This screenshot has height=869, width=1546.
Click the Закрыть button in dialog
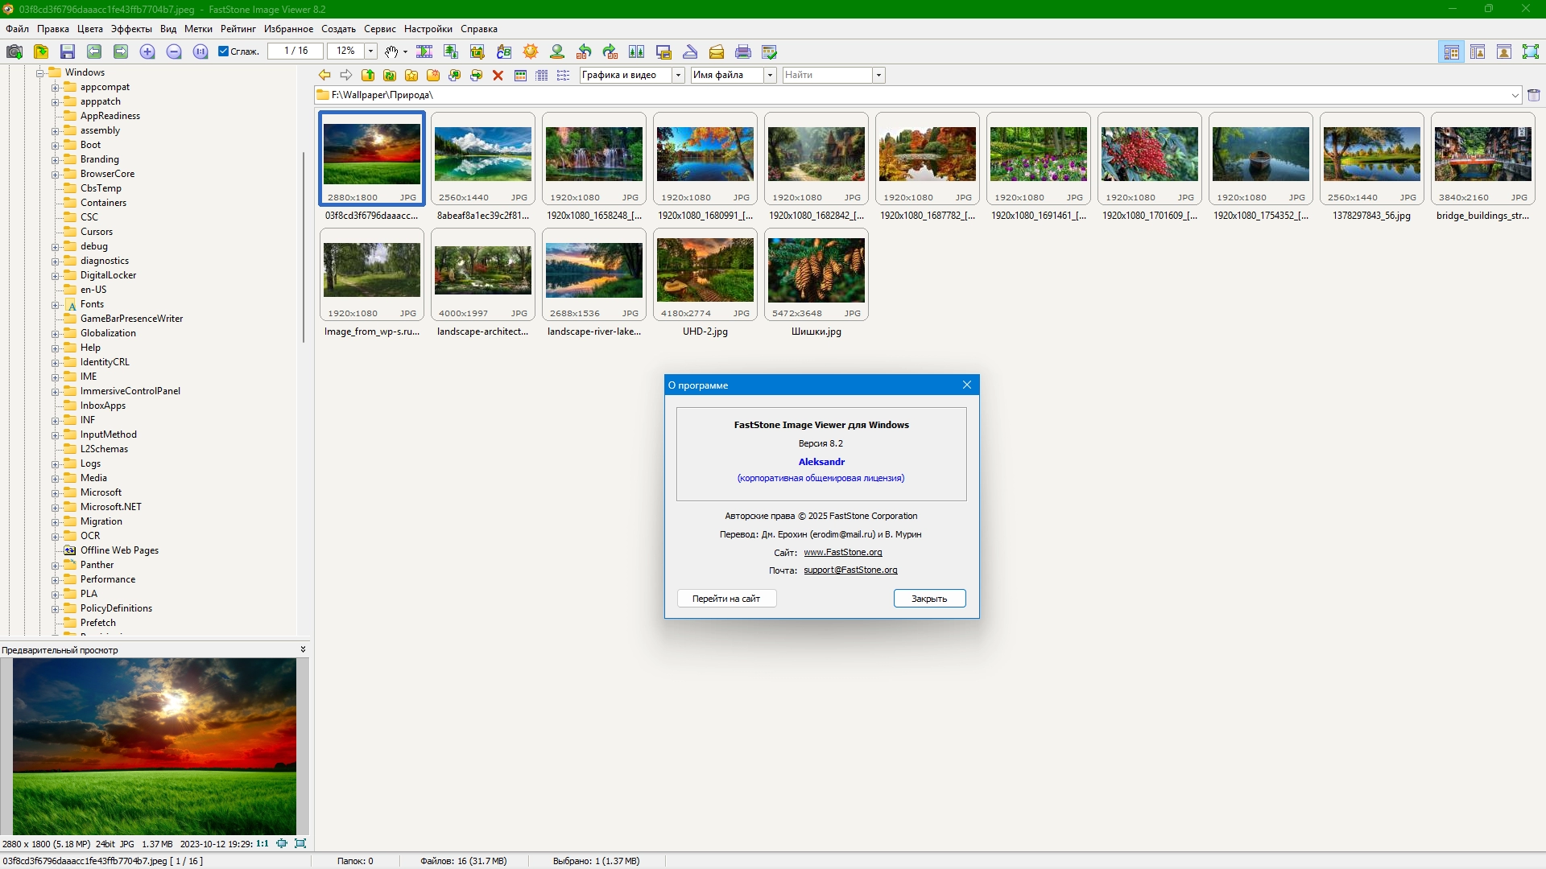coord(929,599)
